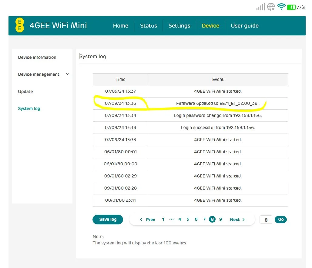
Task: Click the Go button
Action: coord(280,219)
